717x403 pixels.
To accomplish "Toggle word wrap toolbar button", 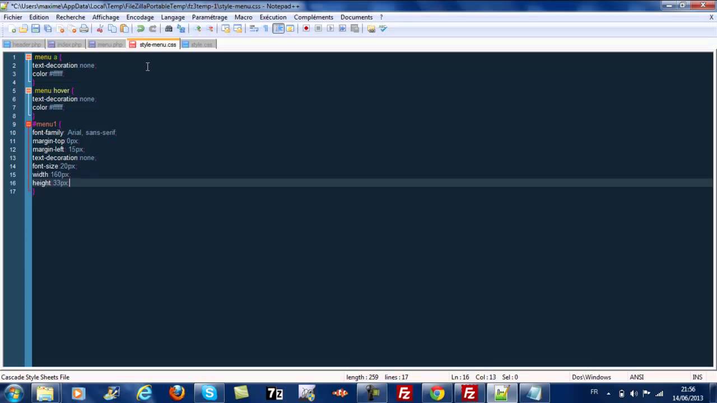I will click(253, 29).
